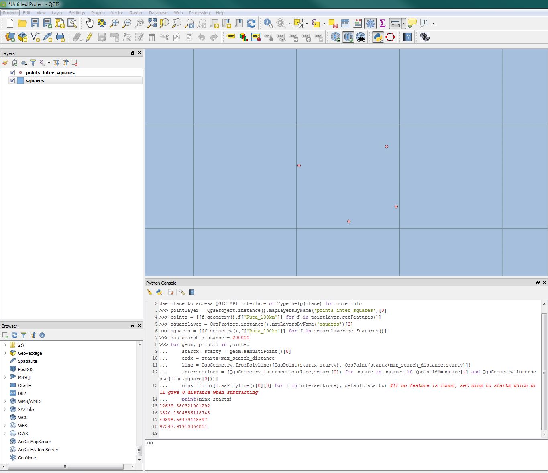Open the Plugins menu
Screen dimensions: 548x473
click(x=98, y=13)
